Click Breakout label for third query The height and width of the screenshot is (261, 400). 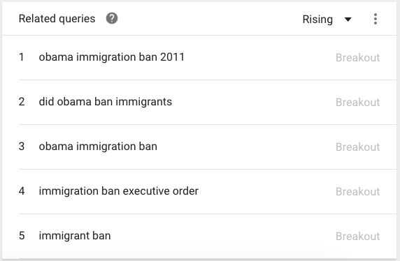click(357, 147)
